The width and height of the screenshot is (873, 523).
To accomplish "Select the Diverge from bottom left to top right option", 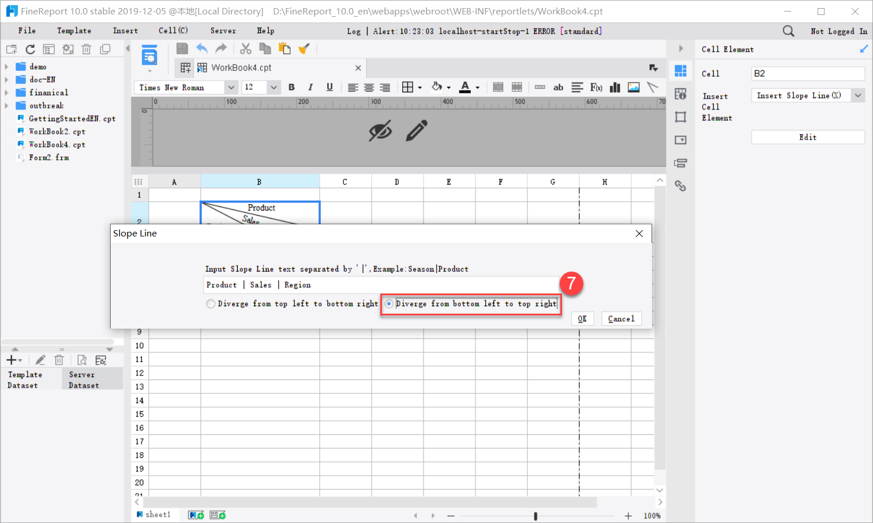I will 389,304.
